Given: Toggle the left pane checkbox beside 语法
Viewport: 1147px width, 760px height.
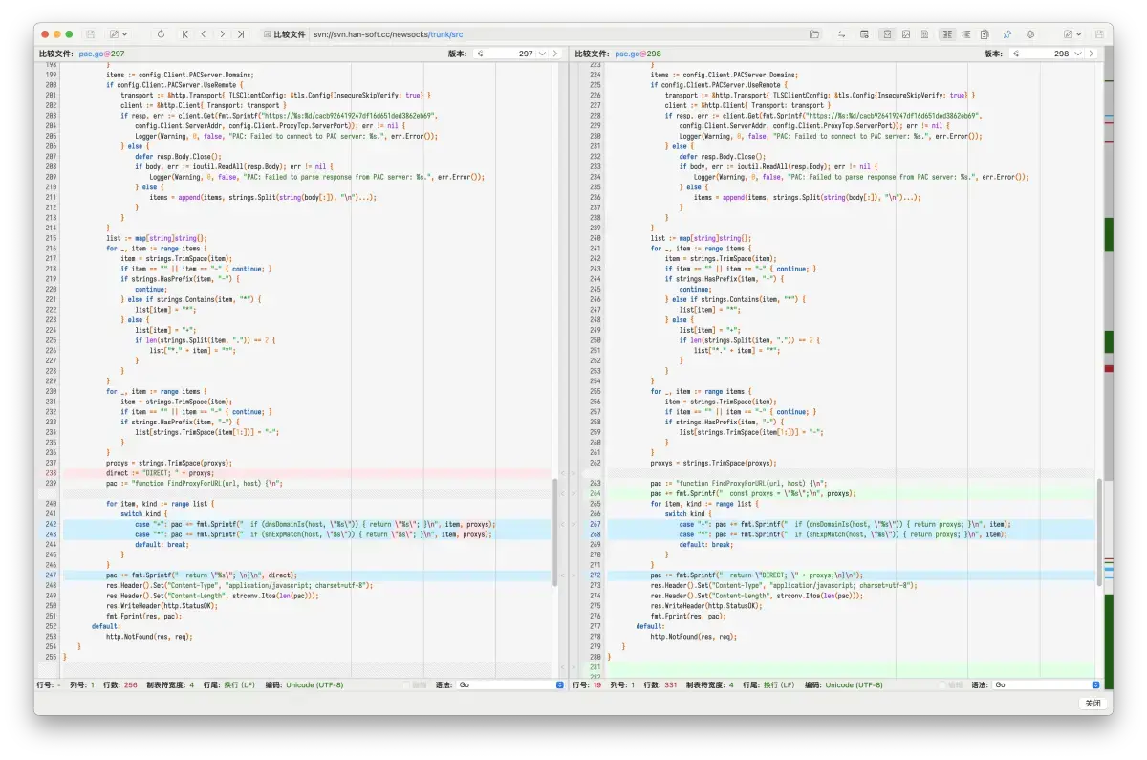Looking at the screenshot, I should [406, 684].
